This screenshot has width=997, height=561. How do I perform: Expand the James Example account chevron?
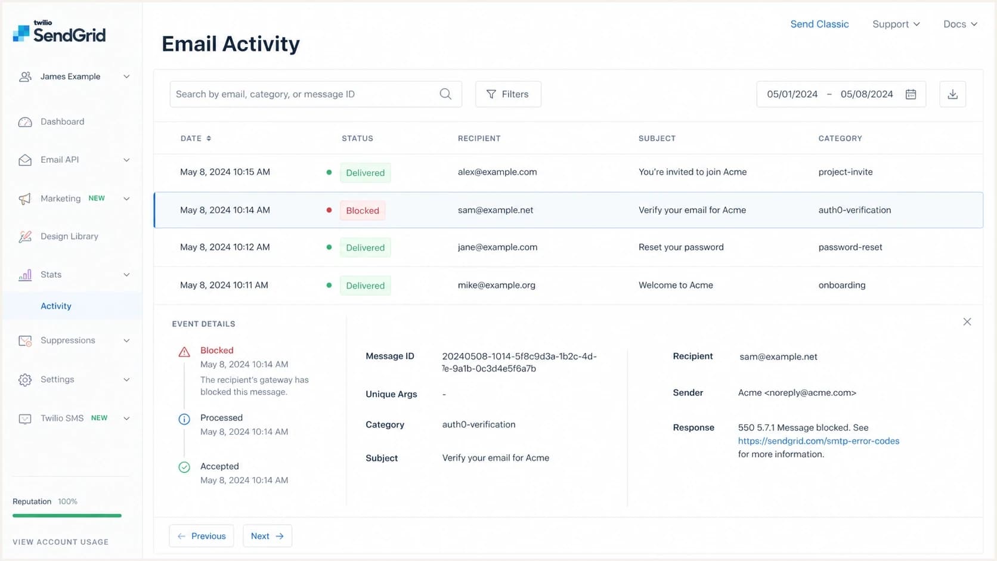point(126,77)
